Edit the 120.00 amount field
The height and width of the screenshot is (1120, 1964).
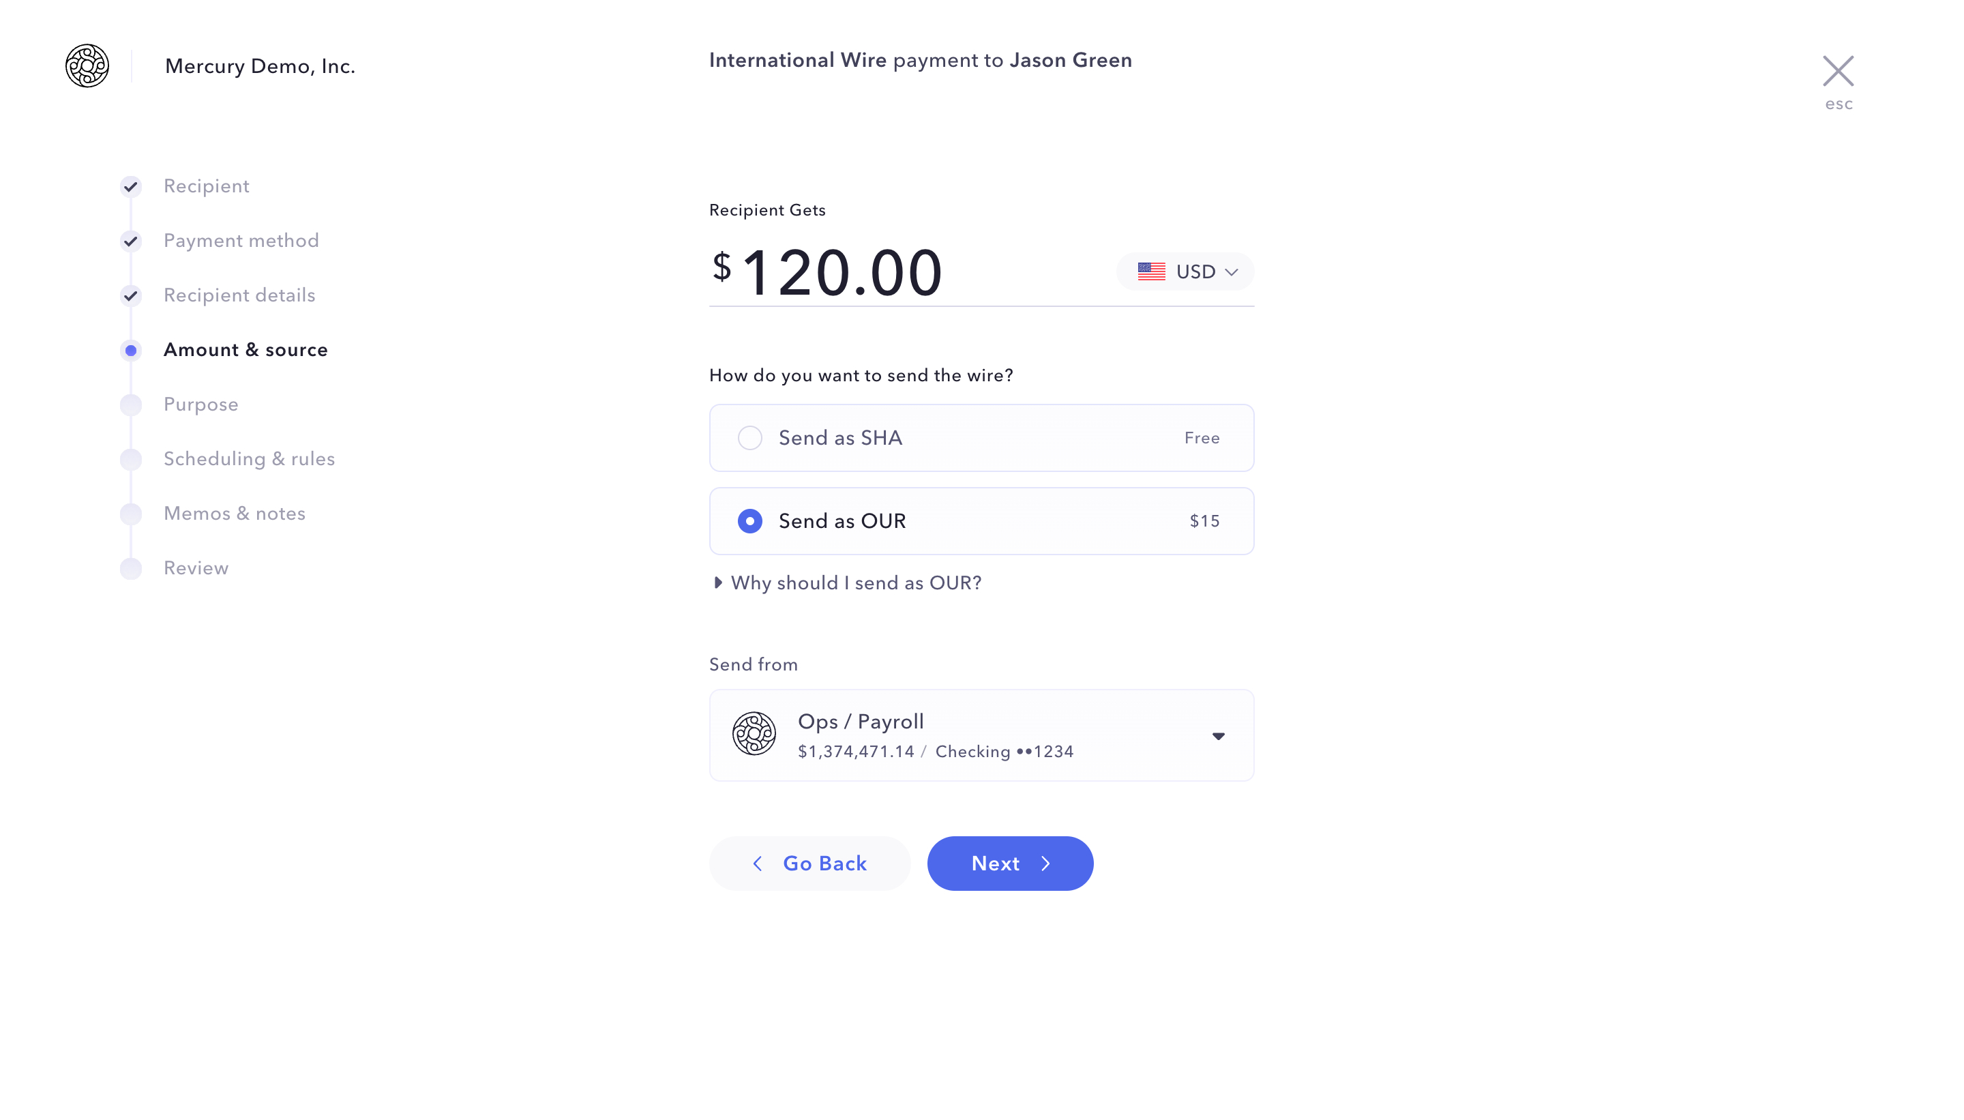[842, 272]
